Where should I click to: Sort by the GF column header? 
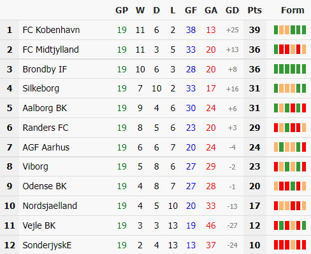(191, 10)
